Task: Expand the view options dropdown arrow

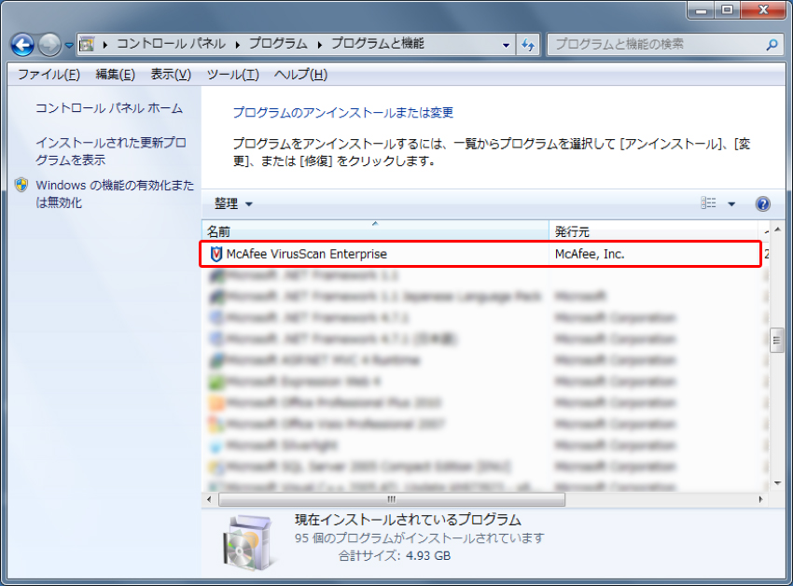Action: [731, 204]
